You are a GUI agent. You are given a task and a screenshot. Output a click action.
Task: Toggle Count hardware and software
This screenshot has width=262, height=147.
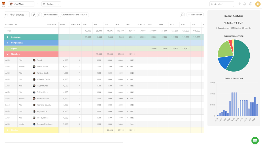74,15
